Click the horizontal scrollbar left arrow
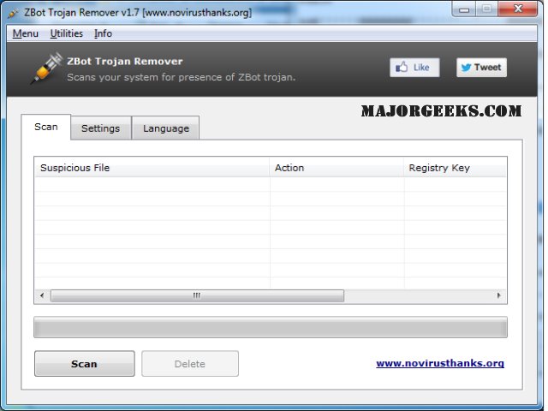 (42, 295)
